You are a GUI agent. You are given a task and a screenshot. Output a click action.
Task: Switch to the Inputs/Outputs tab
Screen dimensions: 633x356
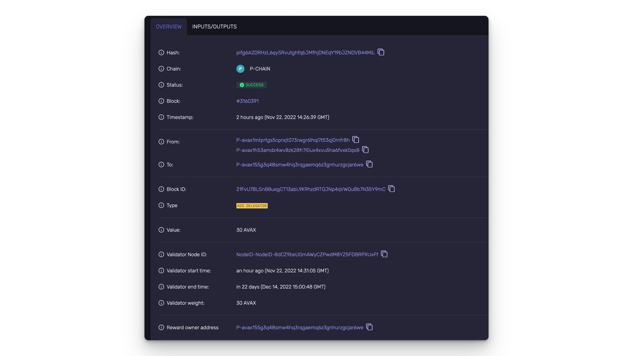[x=214, y=27]
